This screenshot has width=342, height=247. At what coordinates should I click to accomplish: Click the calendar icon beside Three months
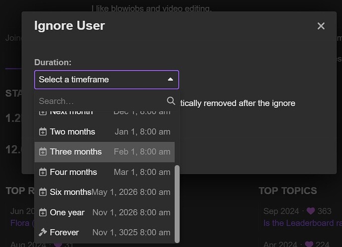43,152
